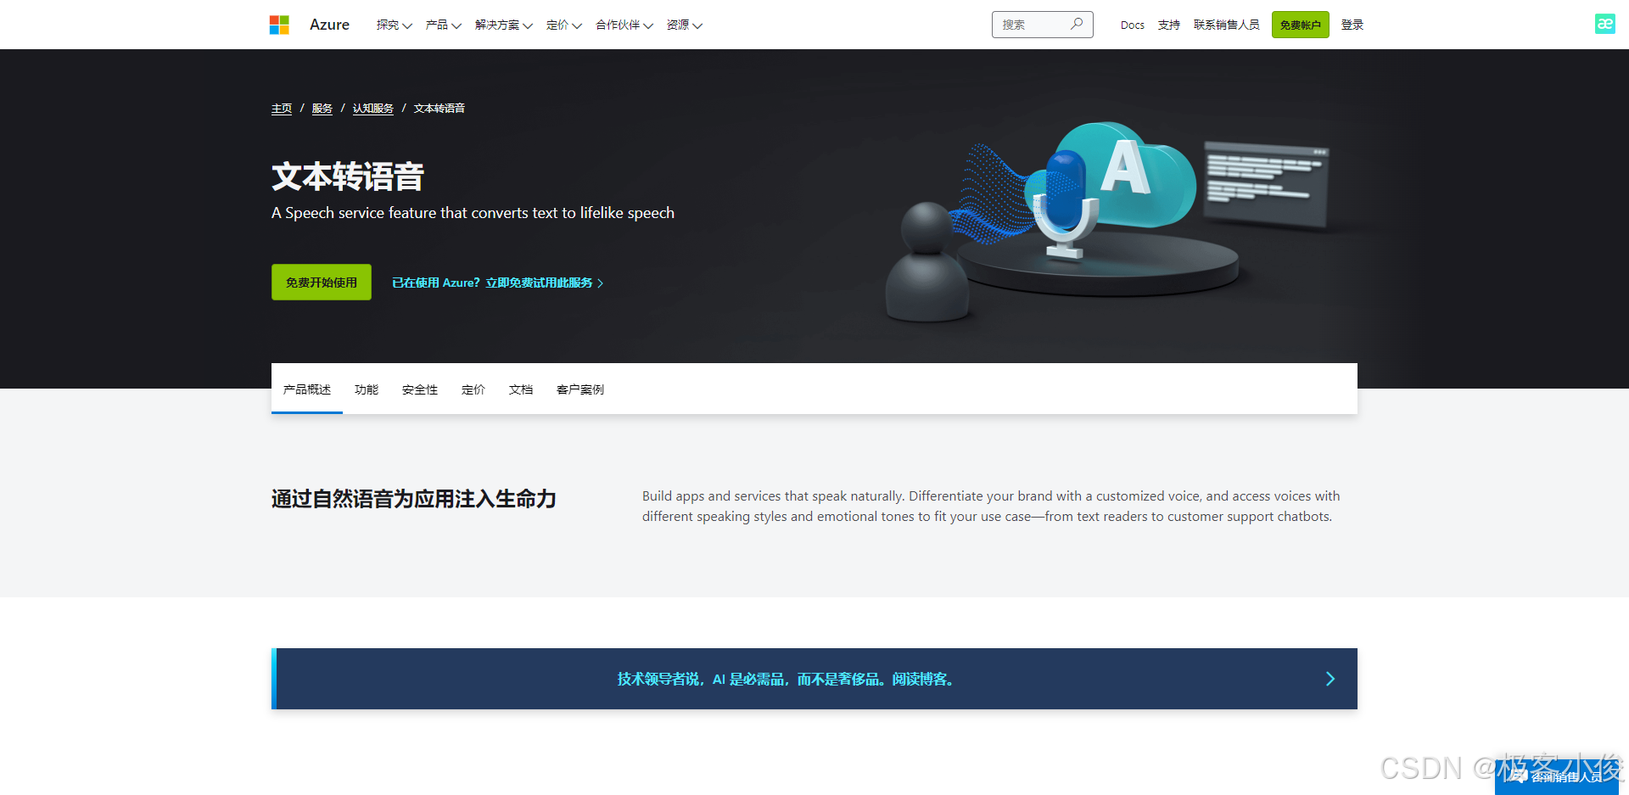Open the chat with sales widget
Viewport: 1629px width, 795px height.
[x=1556, y=776]
